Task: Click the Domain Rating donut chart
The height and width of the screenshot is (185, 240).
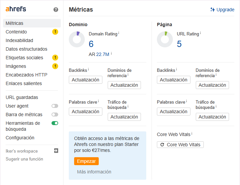Action: pyautogui.click(x=77, y=39)
